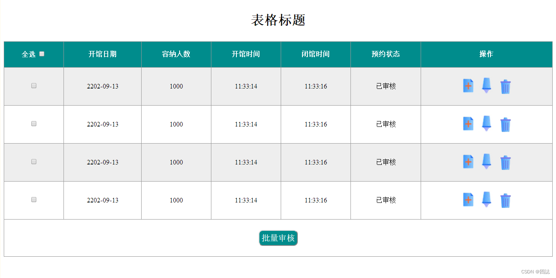Click the 操作 column header
This screenshot has width=556, height=278.
click(486, 54)
